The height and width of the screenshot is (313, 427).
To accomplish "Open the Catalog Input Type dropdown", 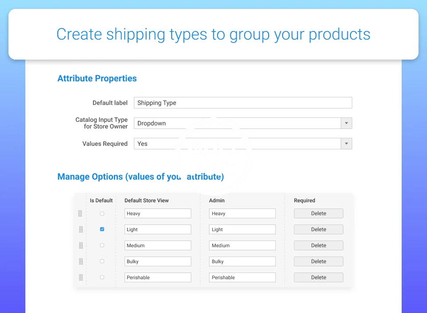I will (346, 123).
